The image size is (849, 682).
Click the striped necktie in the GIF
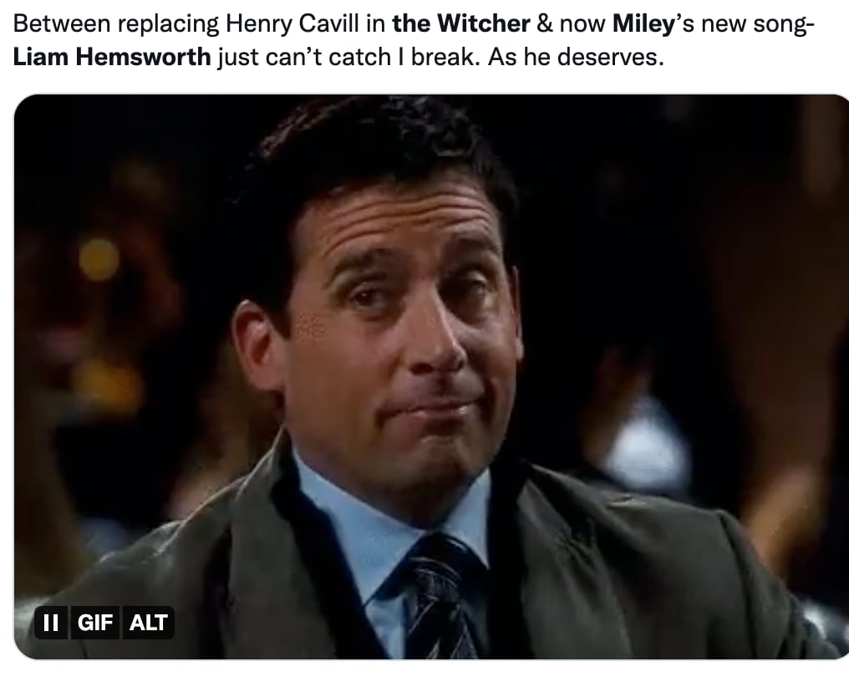pyautogui.click(x=438, y=596)
